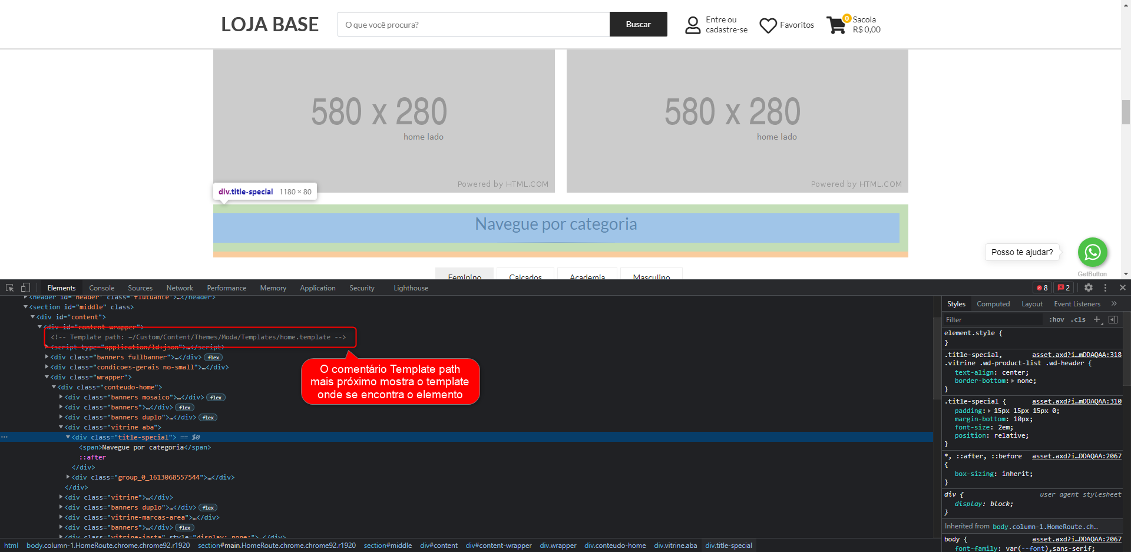Click the left 580 x 280 banner image
The height and width of the screenshot is (552, 1131).
(x=384, y=121)
